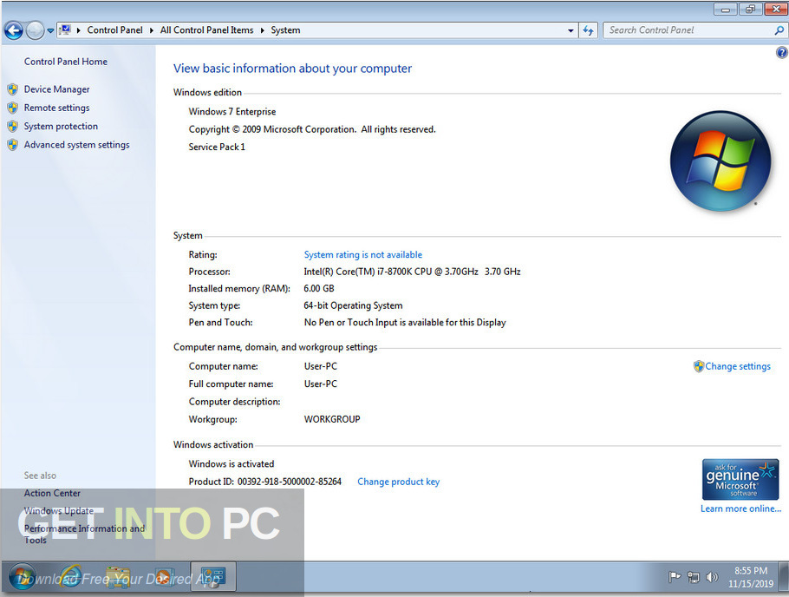Click the genuine Microsoft software badge
The height and width of the screenshot is (597, 789).
pyautogui.click(x=740, y=479)
